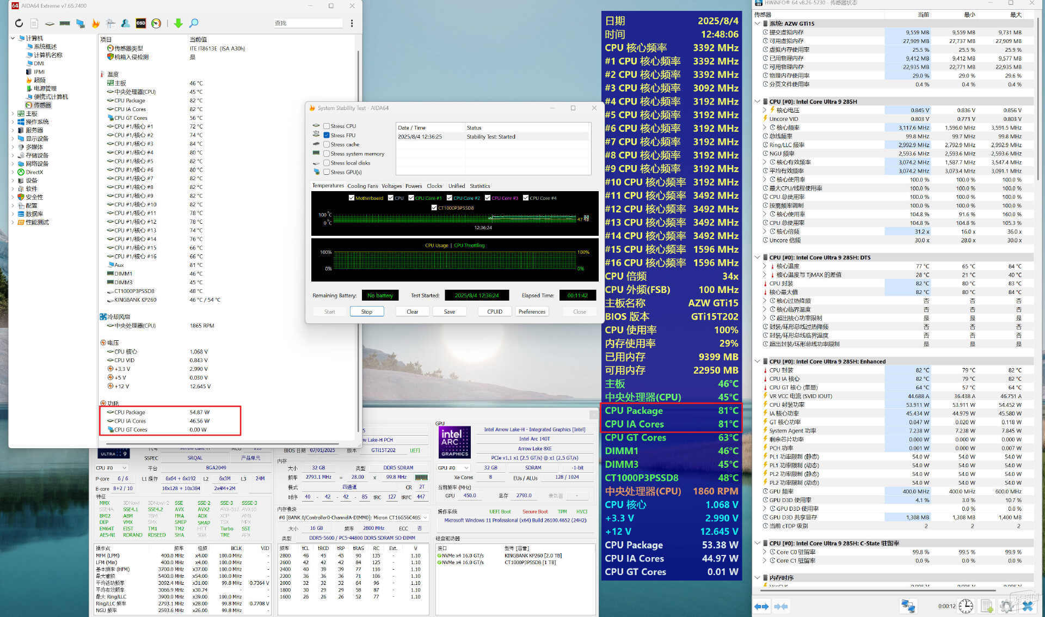Click the Clear button in stability test
The height and width of the screenshot is (617, 1045).
(412, 311)
